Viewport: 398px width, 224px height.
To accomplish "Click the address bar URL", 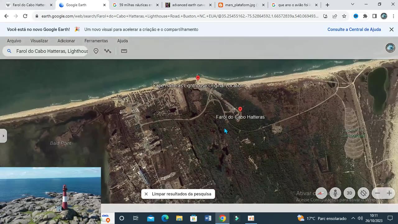I will coord(180,16).
